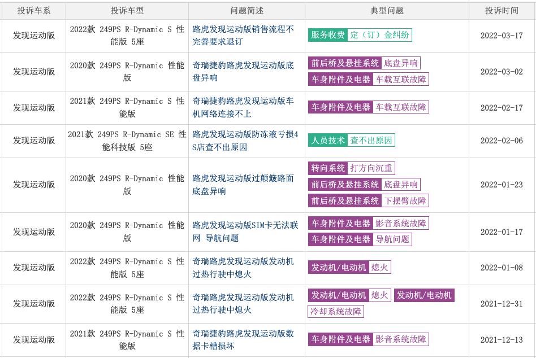This screenshot has width=536, height=358.
Task: Select the date cell 2022-02-06
Action: coord(502,141)
